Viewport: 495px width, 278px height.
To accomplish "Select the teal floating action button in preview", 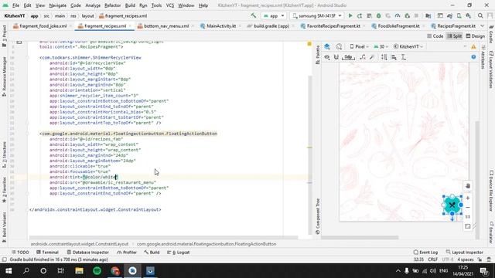I will (452, 205).
